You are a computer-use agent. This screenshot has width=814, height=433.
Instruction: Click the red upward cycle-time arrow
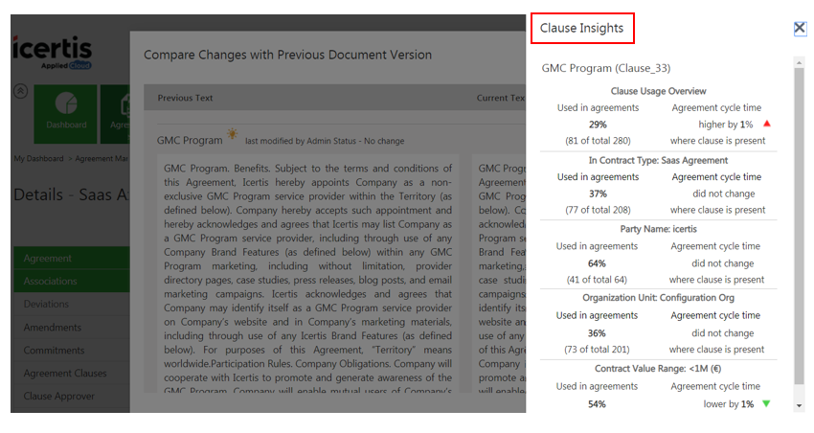click(x=766, y=124)
